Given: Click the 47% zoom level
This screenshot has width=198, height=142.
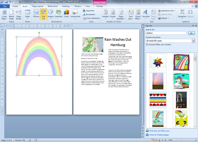Looking at the screenshot, I should click(170, 140).
